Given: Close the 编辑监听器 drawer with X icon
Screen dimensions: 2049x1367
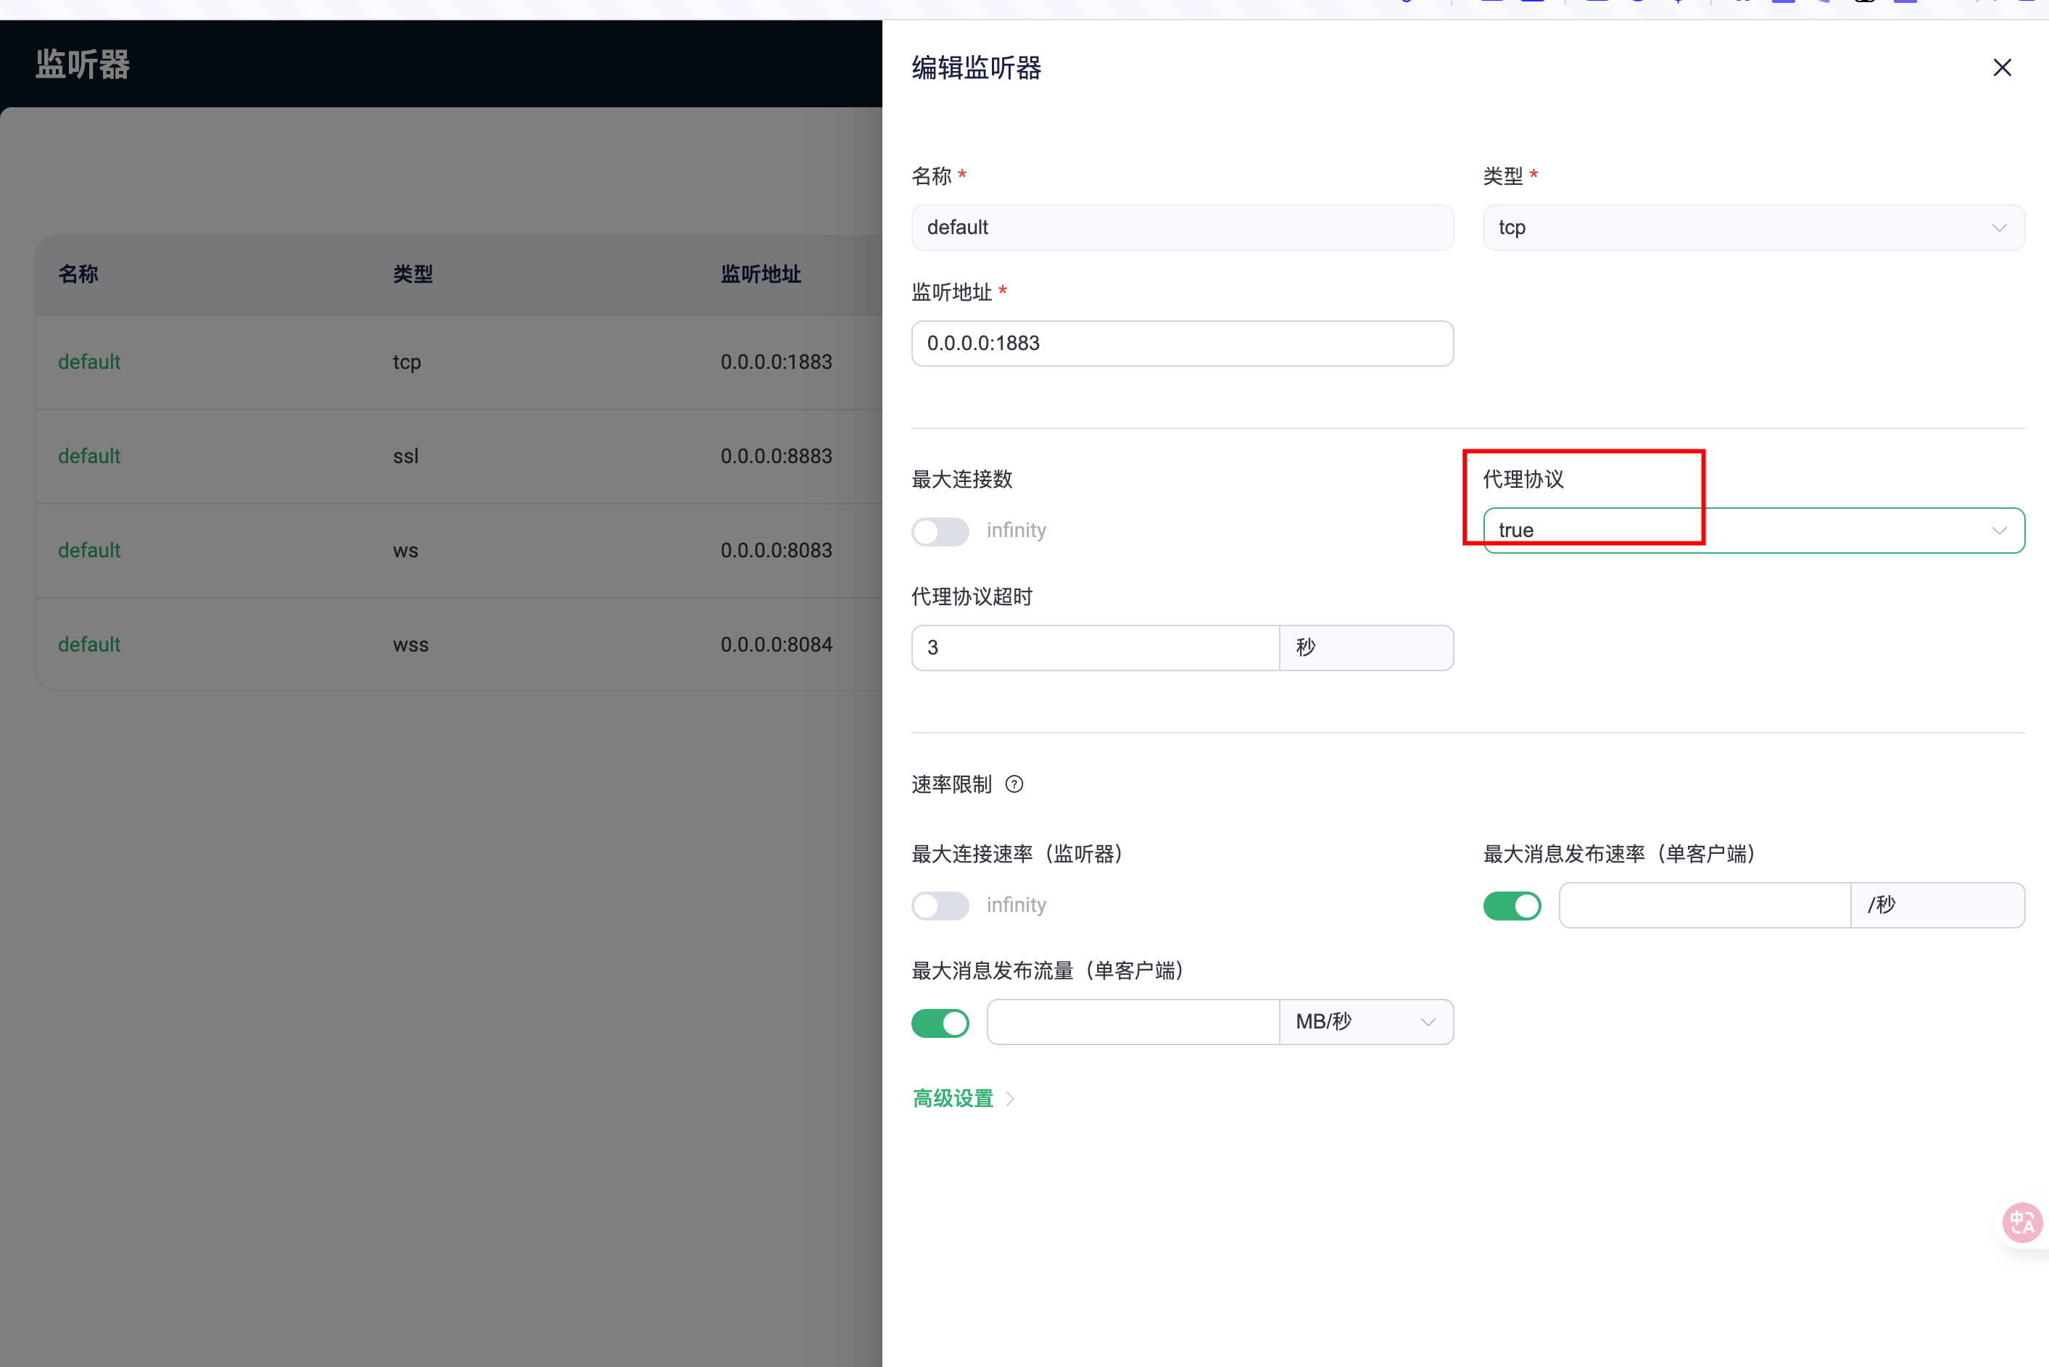Looking at the screenshot, I should click(x=2002, y=68).
